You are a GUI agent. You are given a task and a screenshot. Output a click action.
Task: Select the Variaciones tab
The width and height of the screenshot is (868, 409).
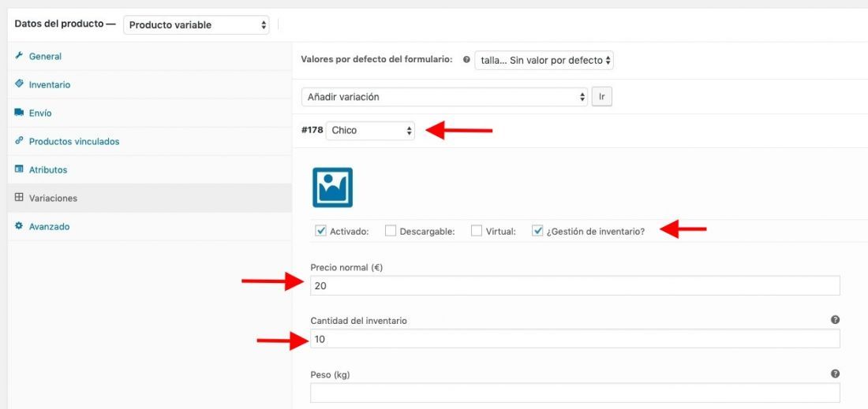pos(149,198)
